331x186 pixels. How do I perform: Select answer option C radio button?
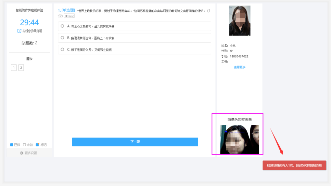click(62, 49)
